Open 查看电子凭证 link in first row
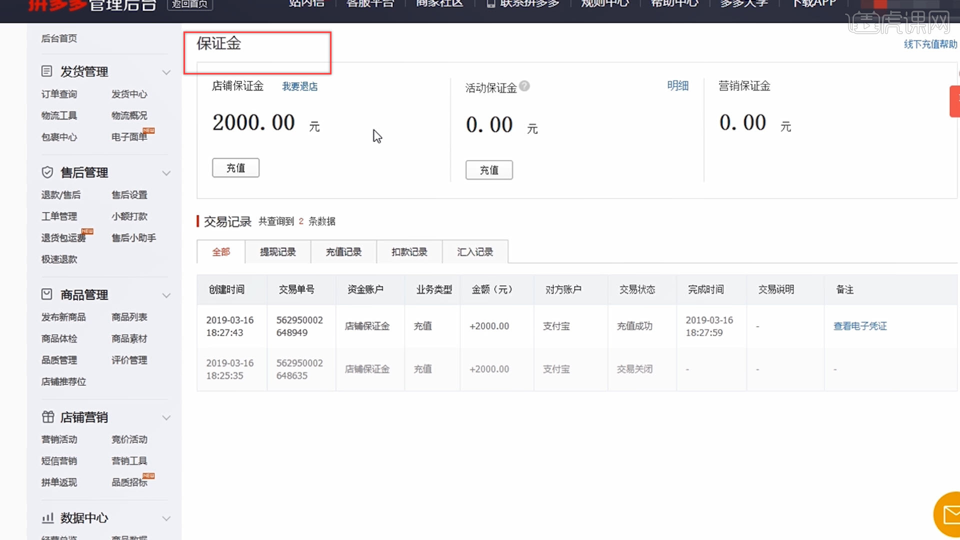Viewport: 960px width, 540px height. click(860, 326)
